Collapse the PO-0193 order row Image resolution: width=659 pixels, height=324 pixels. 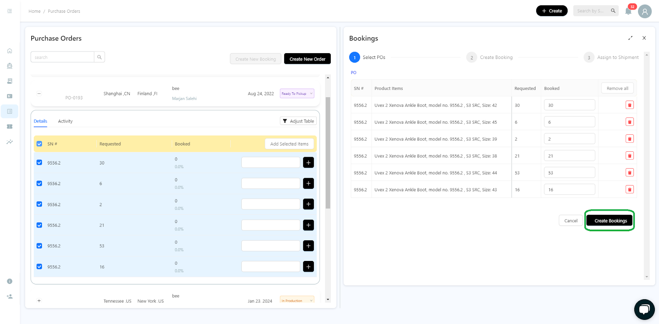coord(39,94)
